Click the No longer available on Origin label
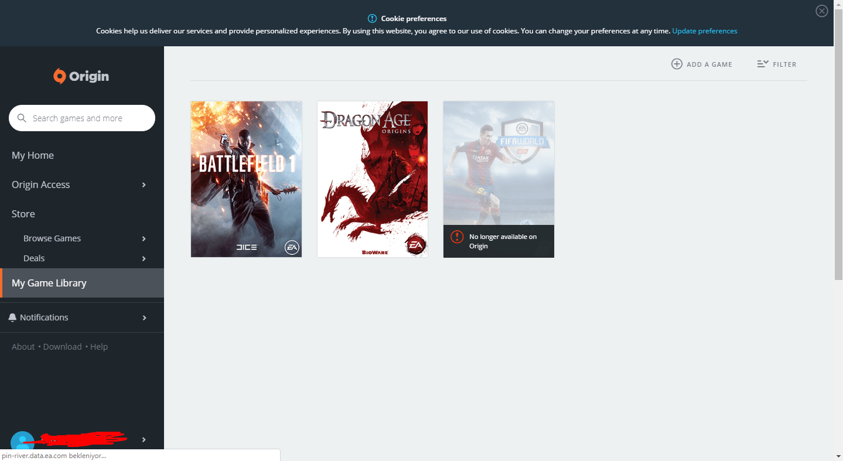 503,241
